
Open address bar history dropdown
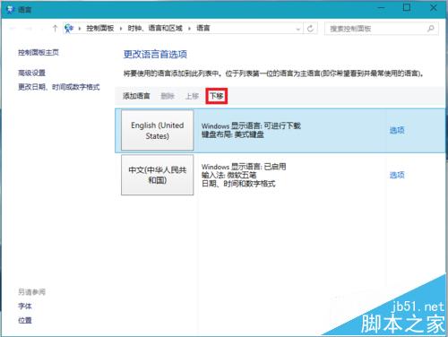pos(297,29)
